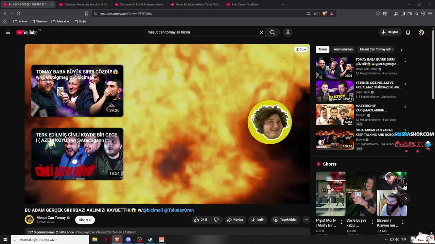Open Brave VPN shield icon
435x244 pixels.
pyautogui.click(x=423, y=14)
